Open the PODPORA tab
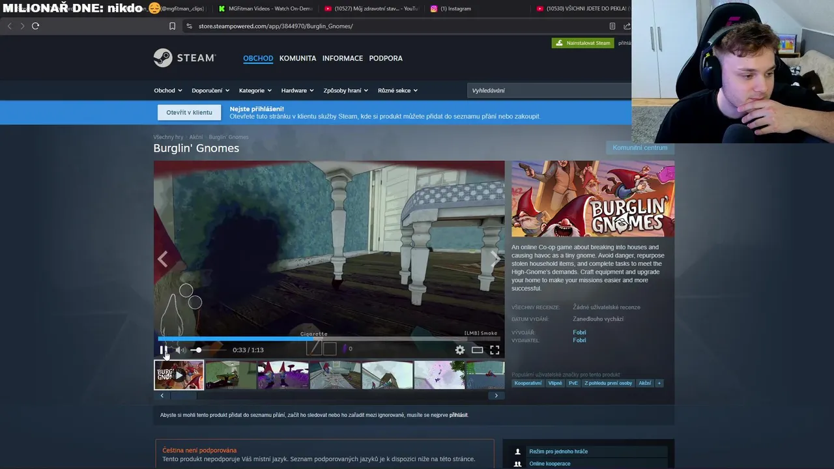834x469 pixels. click(386, 58)
